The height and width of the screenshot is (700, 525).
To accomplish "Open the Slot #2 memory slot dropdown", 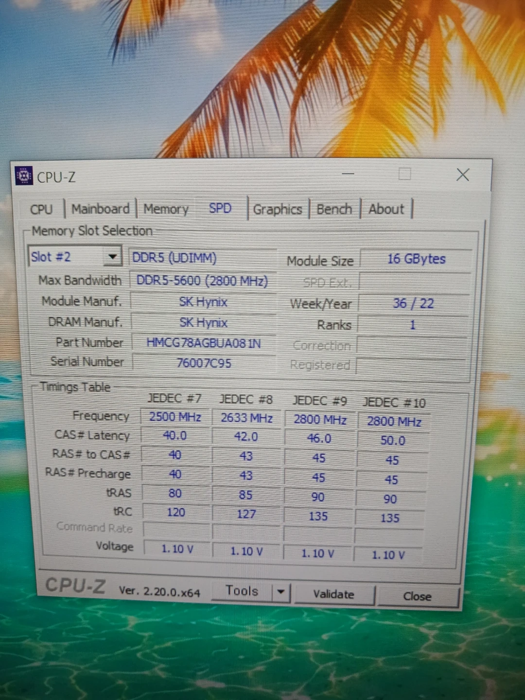I will coord(75,256).
